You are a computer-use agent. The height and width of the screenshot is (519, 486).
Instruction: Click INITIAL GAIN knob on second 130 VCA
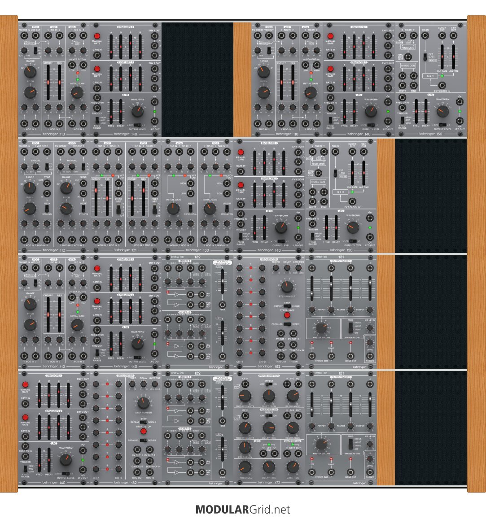(210, 209)
